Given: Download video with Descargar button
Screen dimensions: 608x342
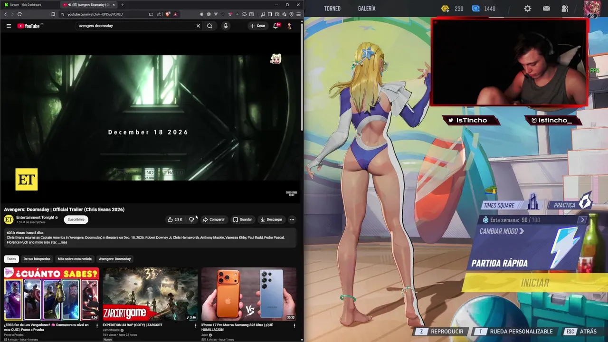Looking at the screenshot, I should coord(271,219).
